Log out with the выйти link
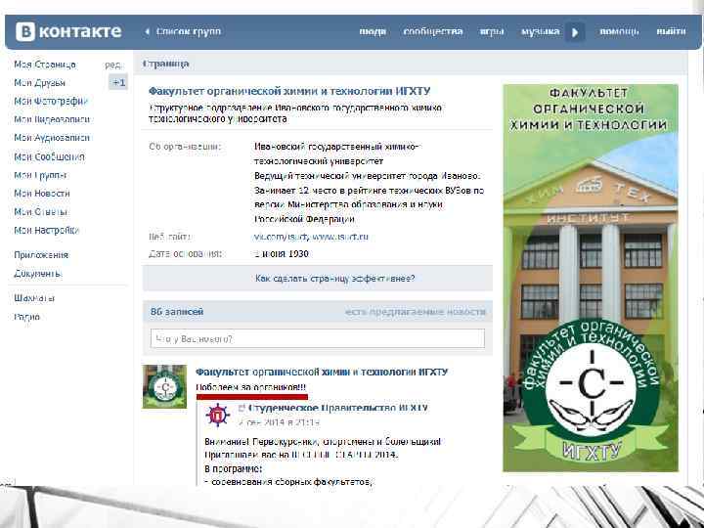 [x=671, y=31]
